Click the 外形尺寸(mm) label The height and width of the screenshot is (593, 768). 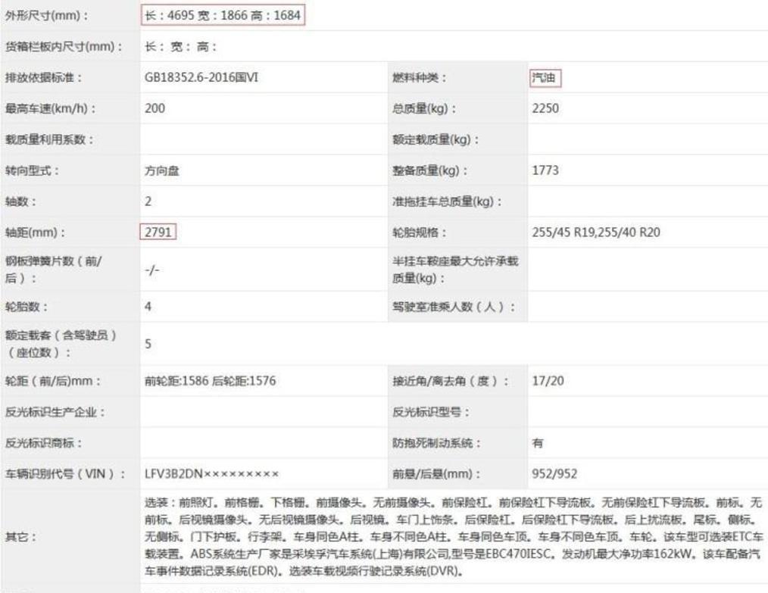[x=46, y=15]
